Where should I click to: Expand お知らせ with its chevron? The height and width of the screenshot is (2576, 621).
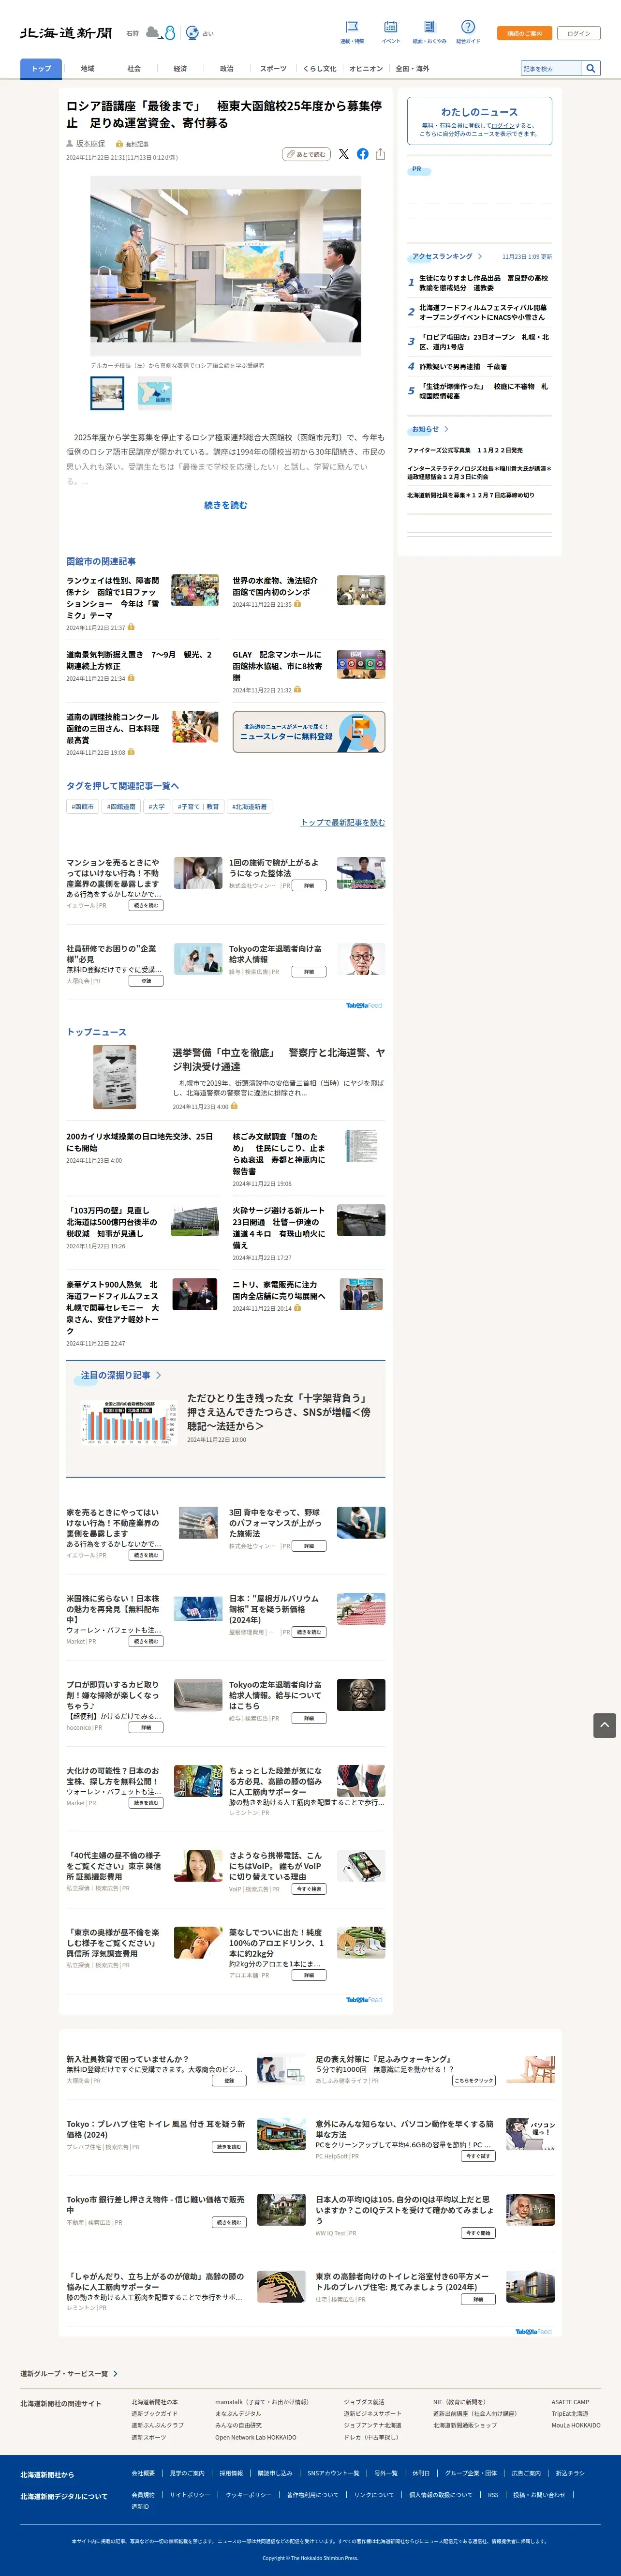coord(446,429)
